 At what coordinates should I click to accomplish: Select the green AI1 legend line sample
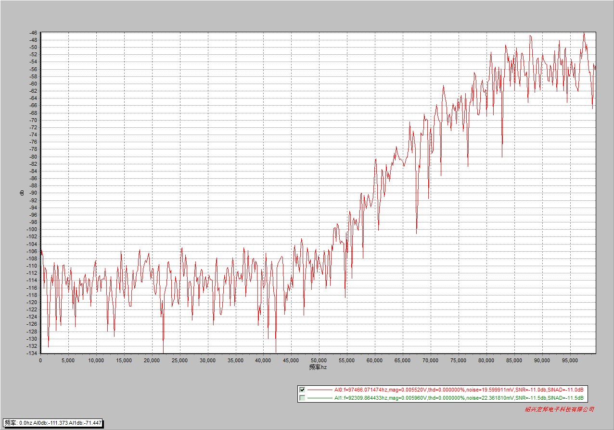pyautogui.click(x=319, y=398)
